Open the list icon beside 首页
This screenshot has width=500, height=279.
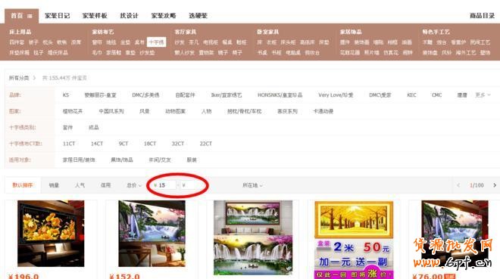tap(30, 16)
